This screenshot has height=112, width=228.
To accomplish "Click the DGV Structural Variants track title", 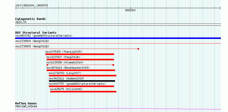I will coord(36,33).
